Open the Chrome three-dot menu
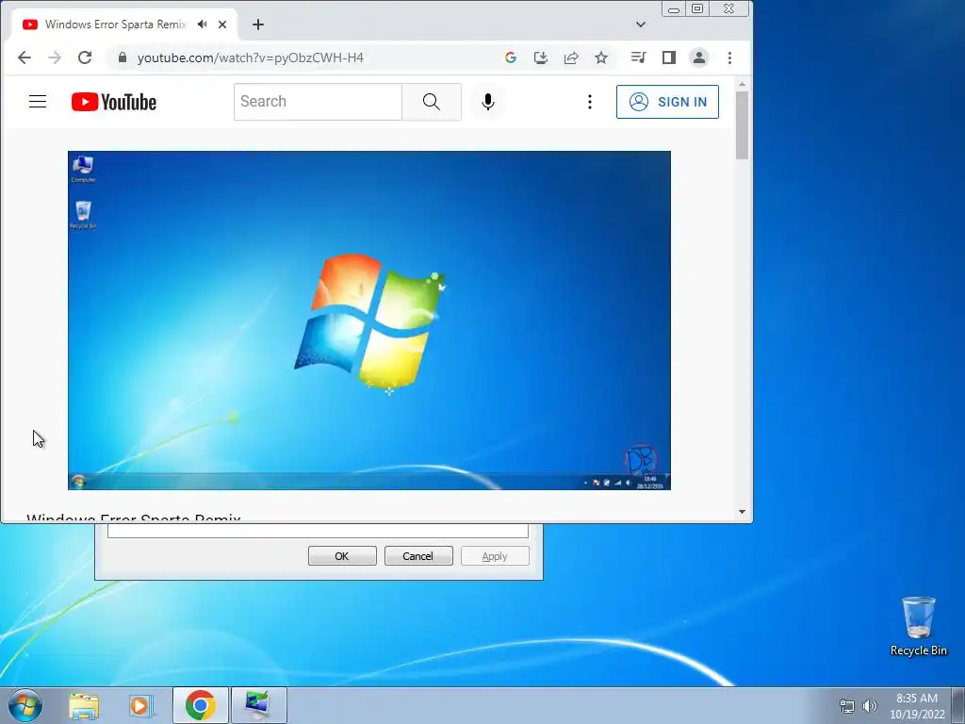Viewport: 965px width, 724px height. click(730, 58)
